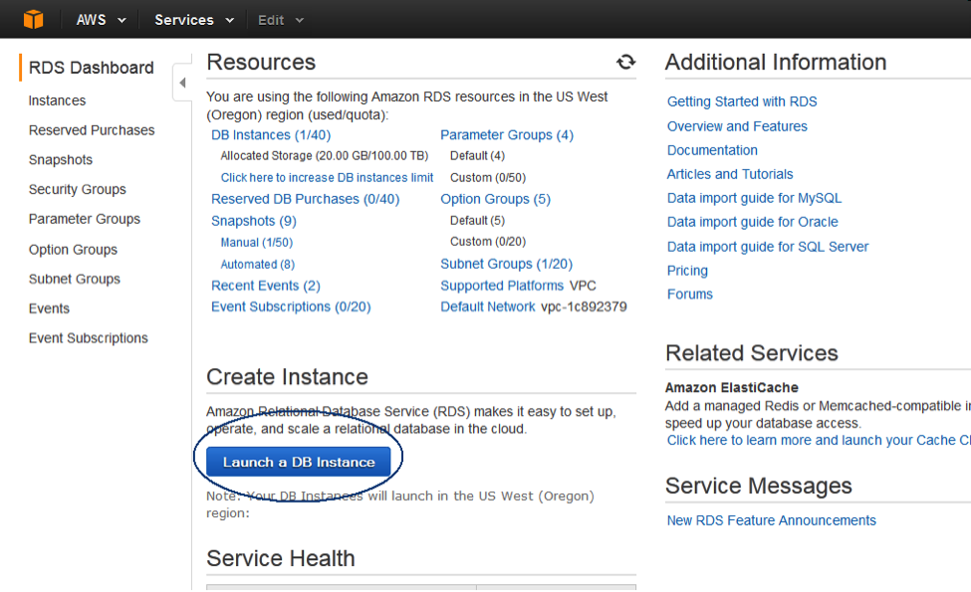Open Event Subscriptions in the sidebar
This screenshot has height=592, width=971.
click(88, 337)
